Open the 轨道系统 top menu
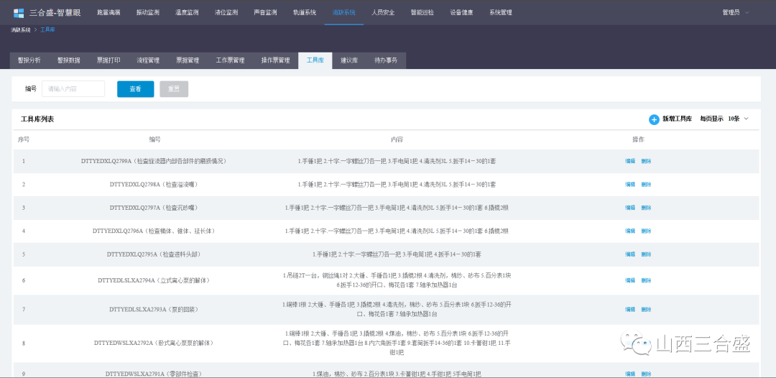Viewport: 776px width, 378px height. (x=305, y=13)
